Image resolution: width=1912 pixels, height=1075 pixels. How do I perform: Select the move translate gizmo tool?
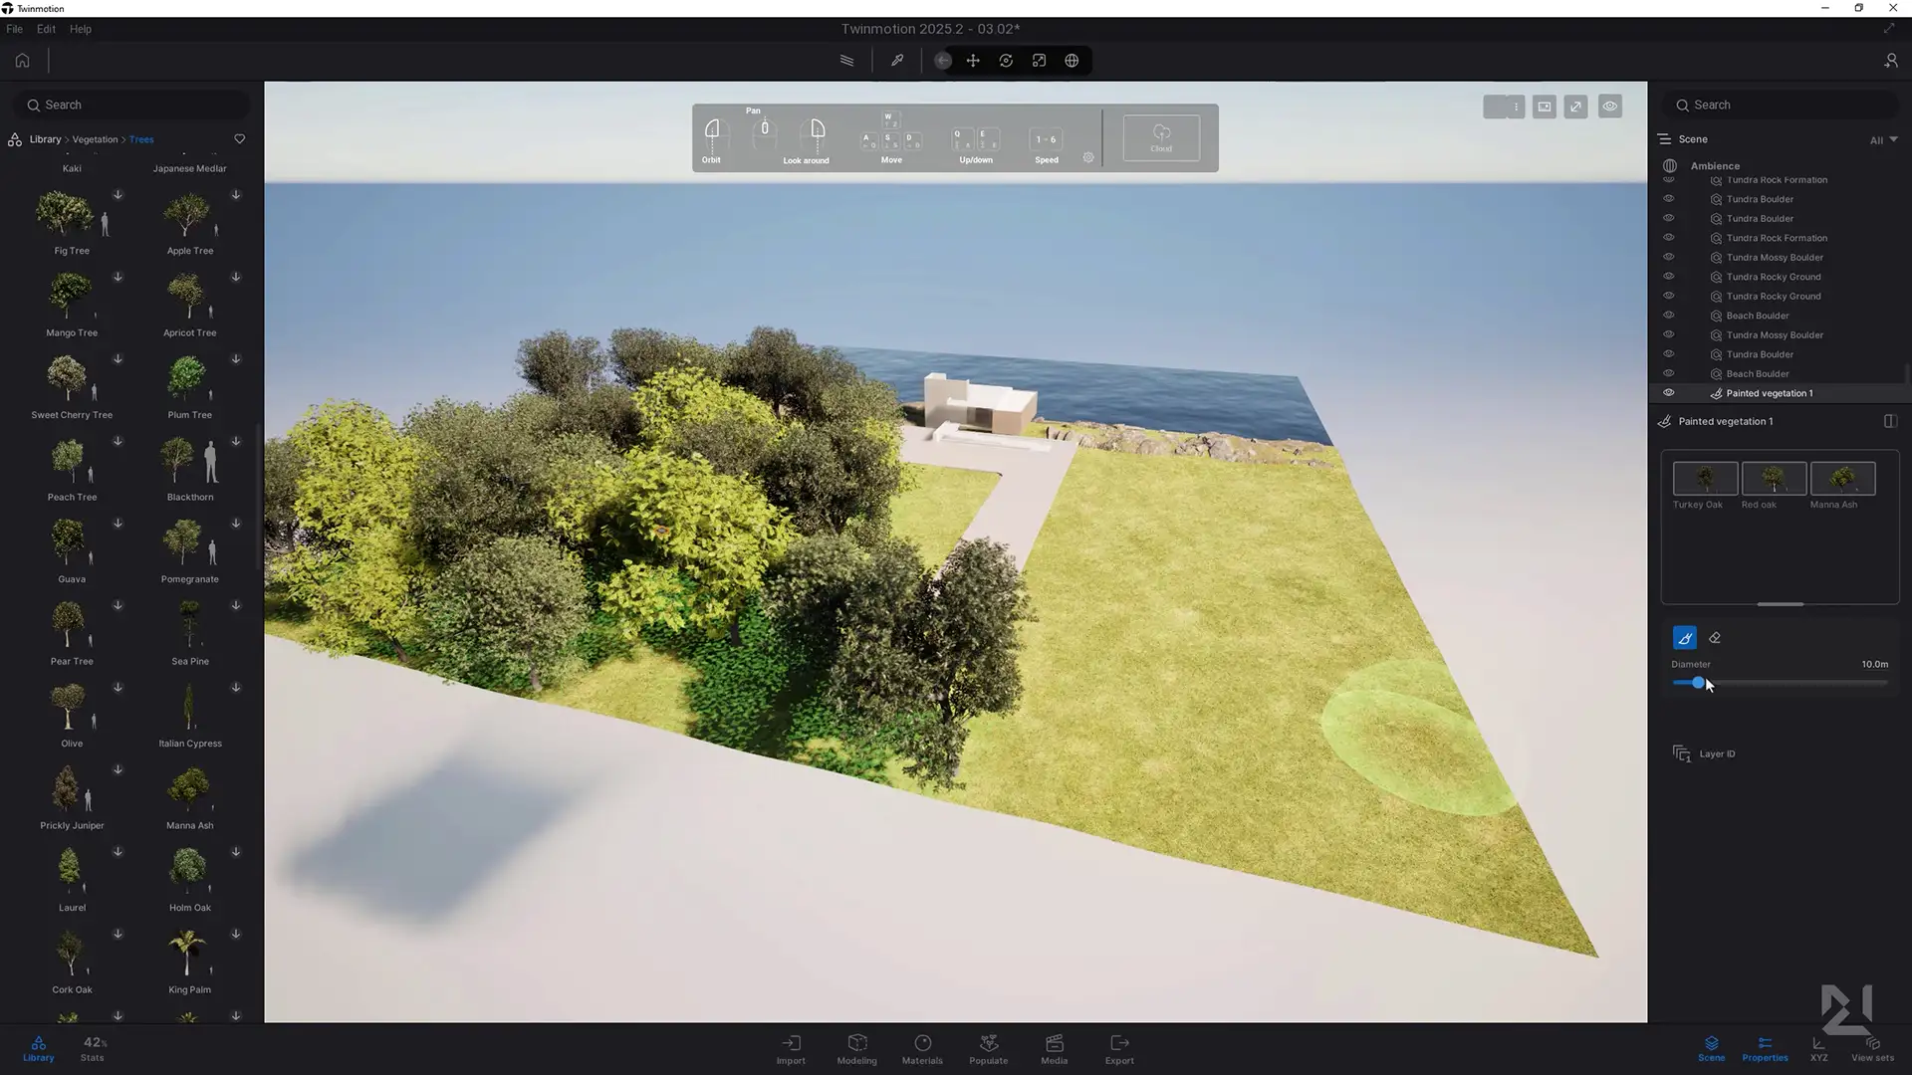(x=973, y=61)
